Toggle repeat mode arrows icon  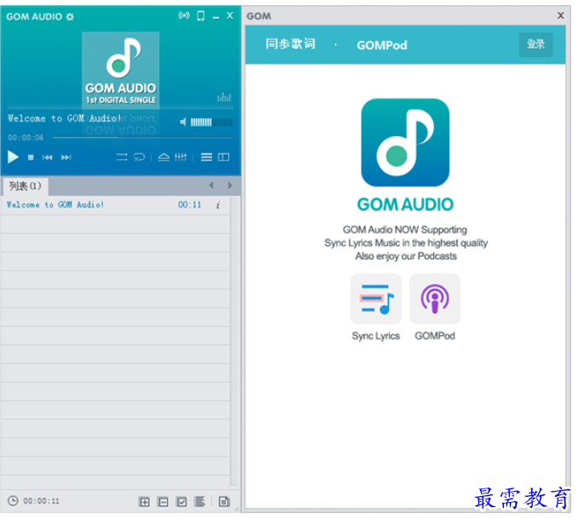coord(122,157)
